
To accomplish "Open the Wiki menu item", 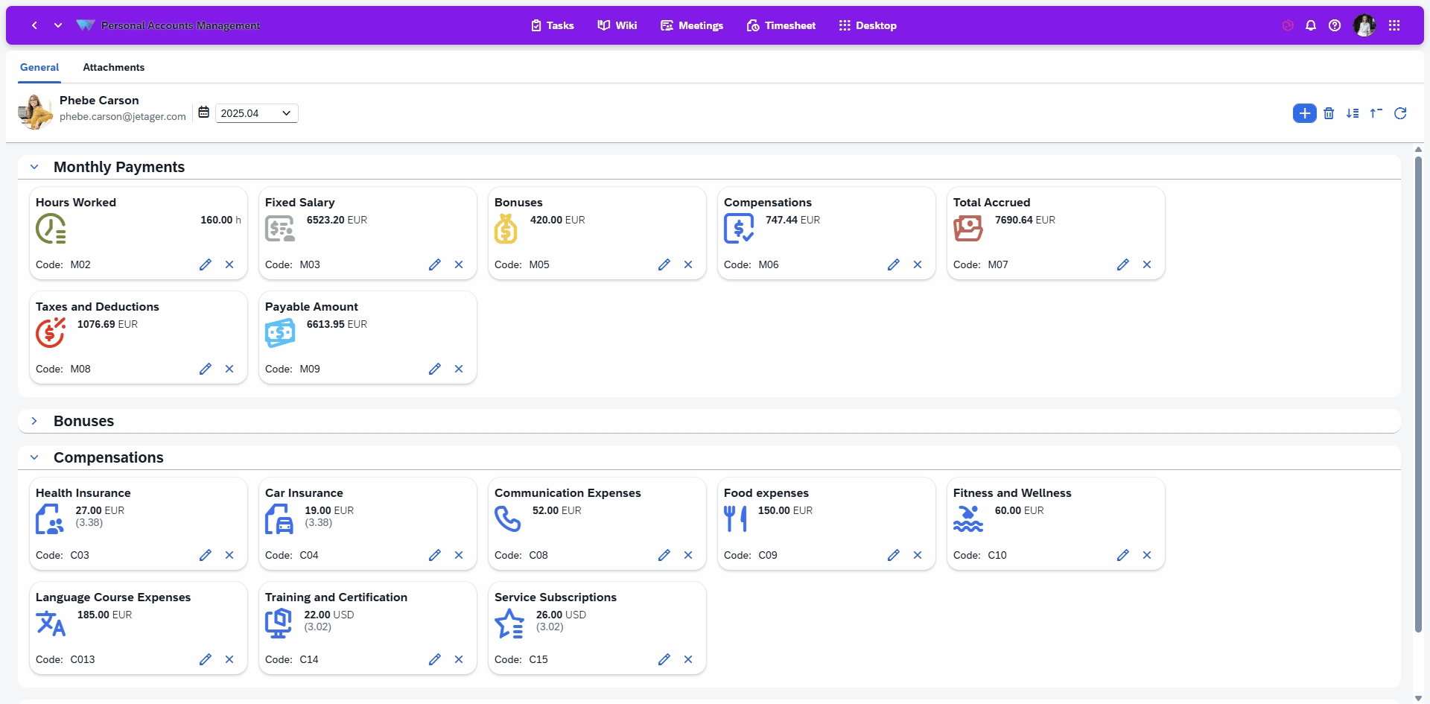I will pyautogui.click(x=617, y=25).
